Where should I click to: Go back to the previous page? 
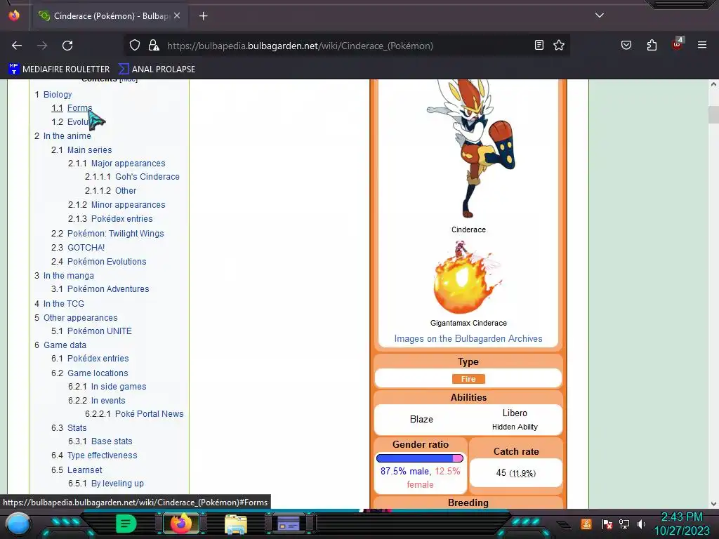17,46
